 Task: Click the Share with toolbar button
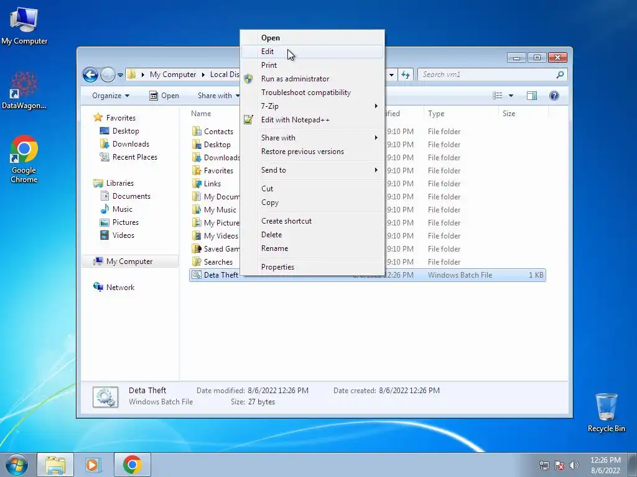tap(217, 96)
